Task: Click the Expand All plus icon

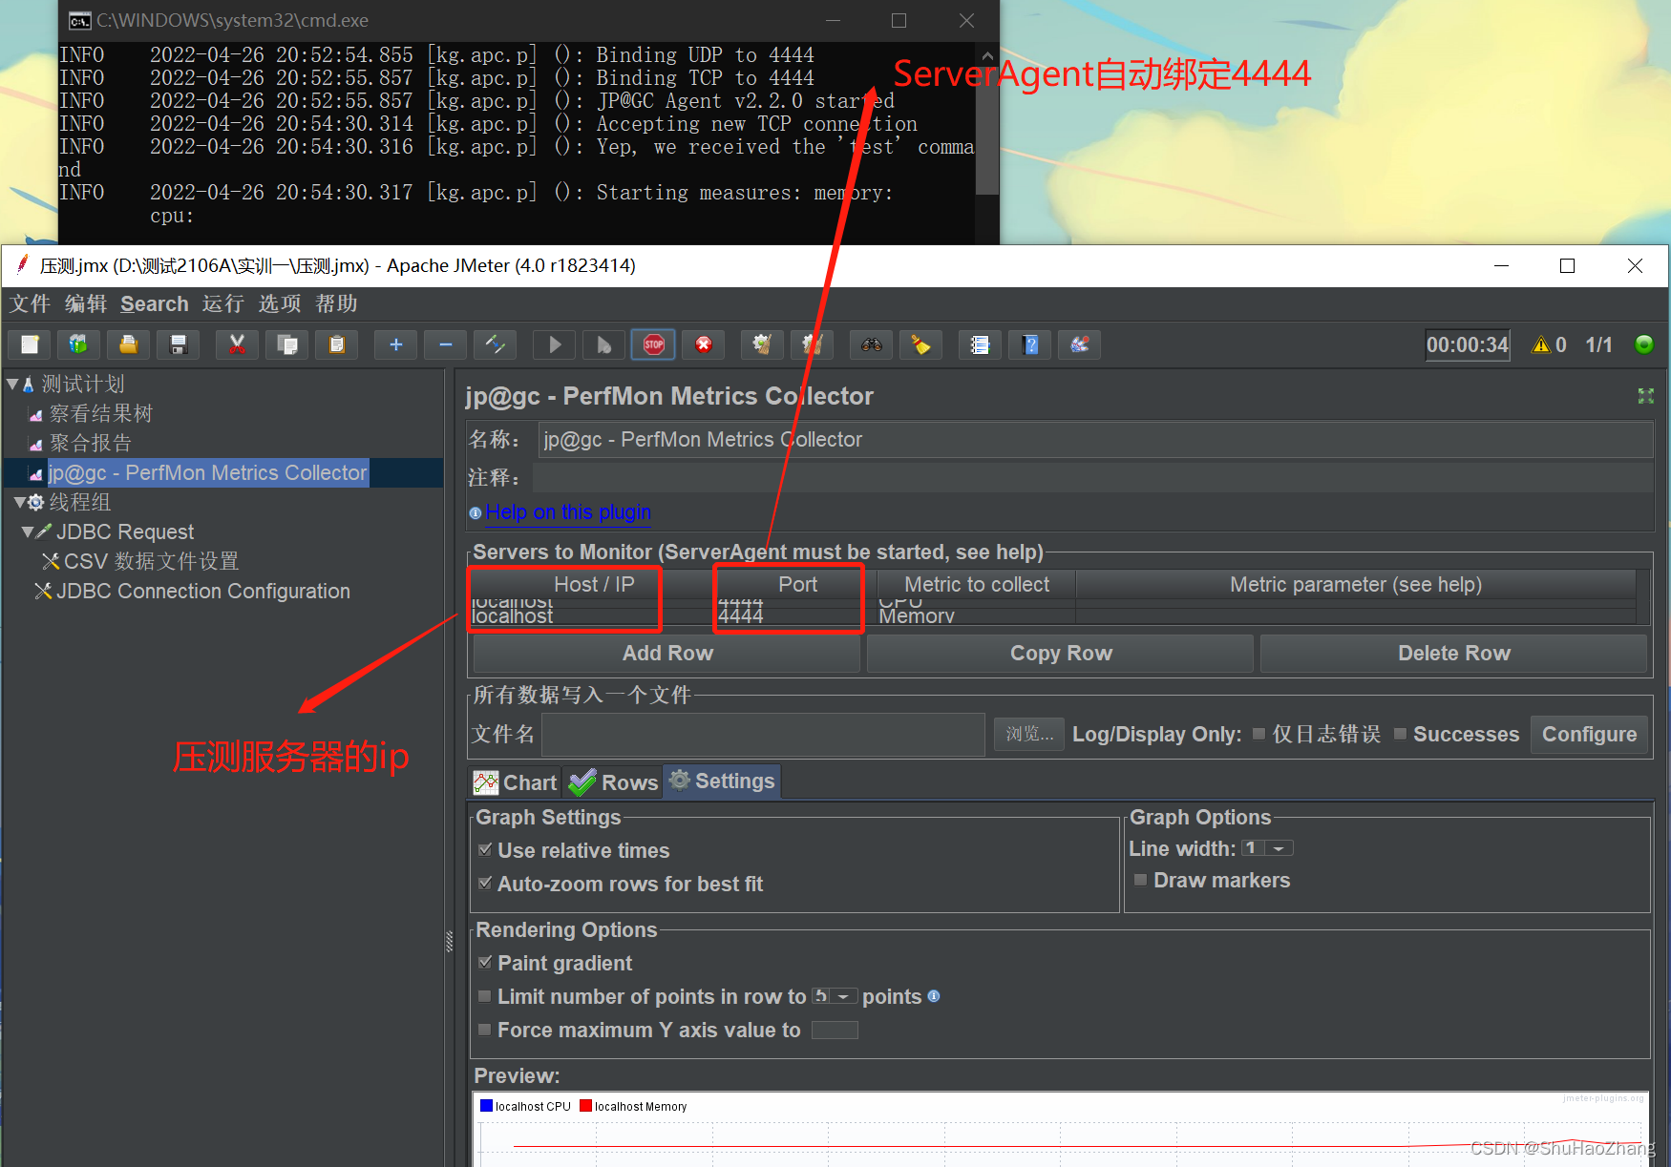Action: (x=395, y=344)
